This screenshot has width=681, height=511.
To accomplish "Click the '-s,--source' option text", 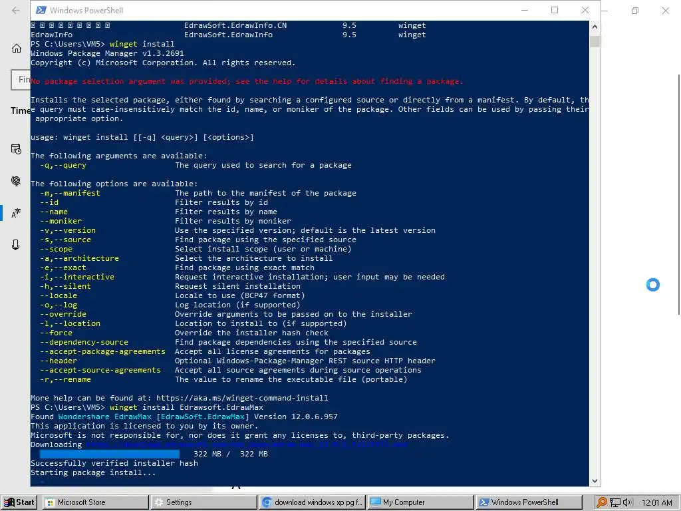I will pos(65,240).
